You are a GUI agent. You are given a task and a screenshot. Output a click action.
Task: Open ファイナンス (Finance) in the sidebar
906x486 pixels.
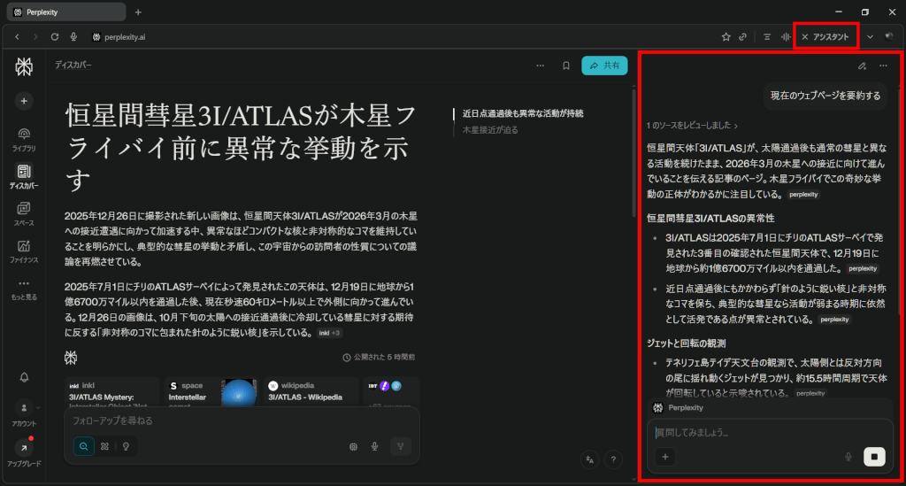pyautogui.click(x=24, y=251)
